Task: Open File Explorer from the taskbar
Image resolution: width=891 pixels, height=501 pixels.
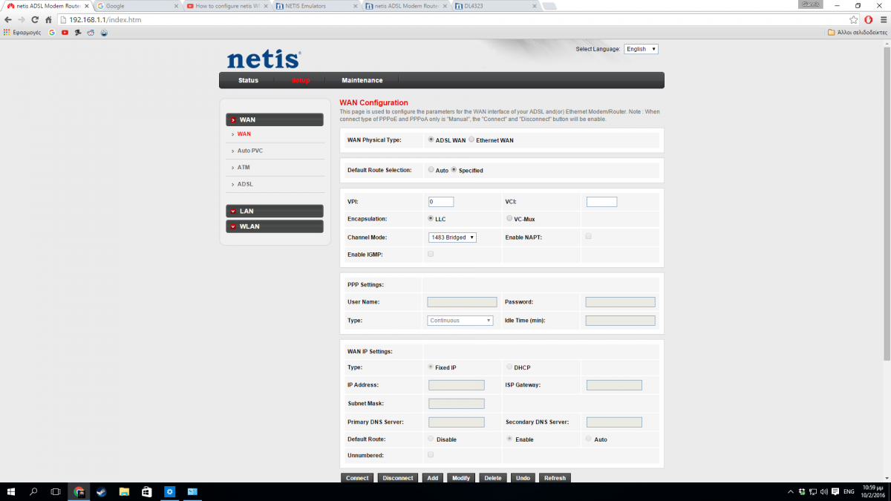Action: [x=124, y=491]
